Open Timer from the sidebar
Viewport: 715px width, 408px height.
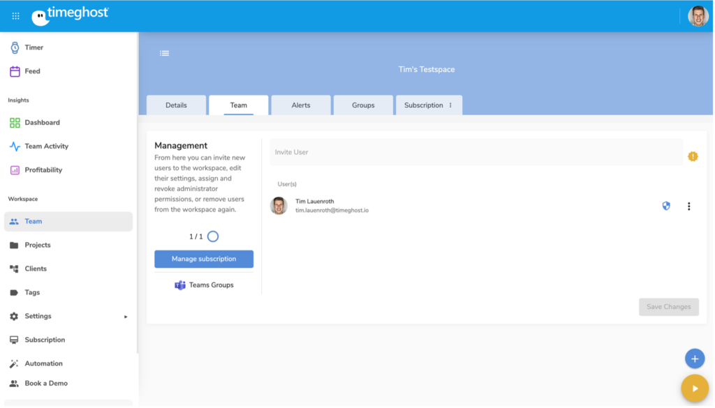click(34, 47)
